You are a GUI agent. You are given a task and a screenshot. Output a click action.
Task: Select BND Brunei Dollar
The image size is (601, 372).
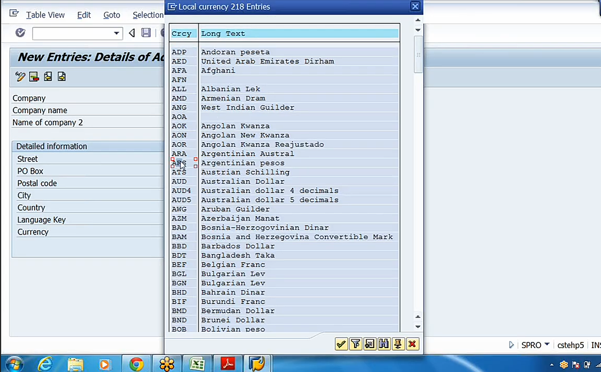pos(285,320)
